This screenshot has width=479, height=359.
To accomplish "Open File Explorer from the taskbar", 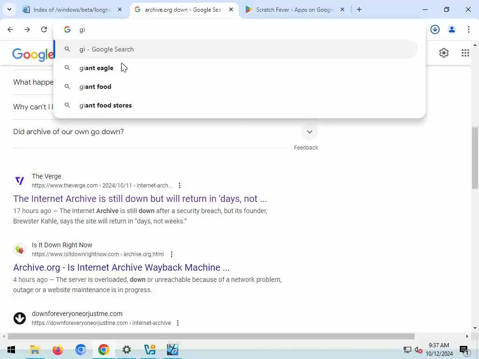I will pyautogui.click(x=35, y=350).
